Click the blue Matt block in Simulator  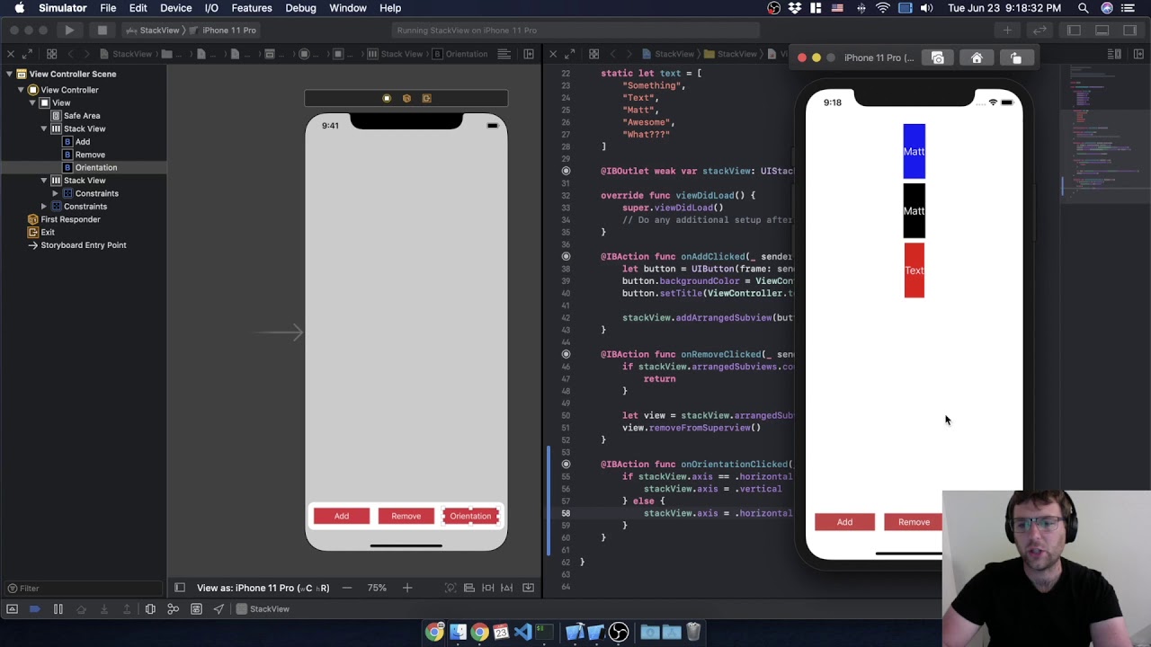(x=914, y=151)
